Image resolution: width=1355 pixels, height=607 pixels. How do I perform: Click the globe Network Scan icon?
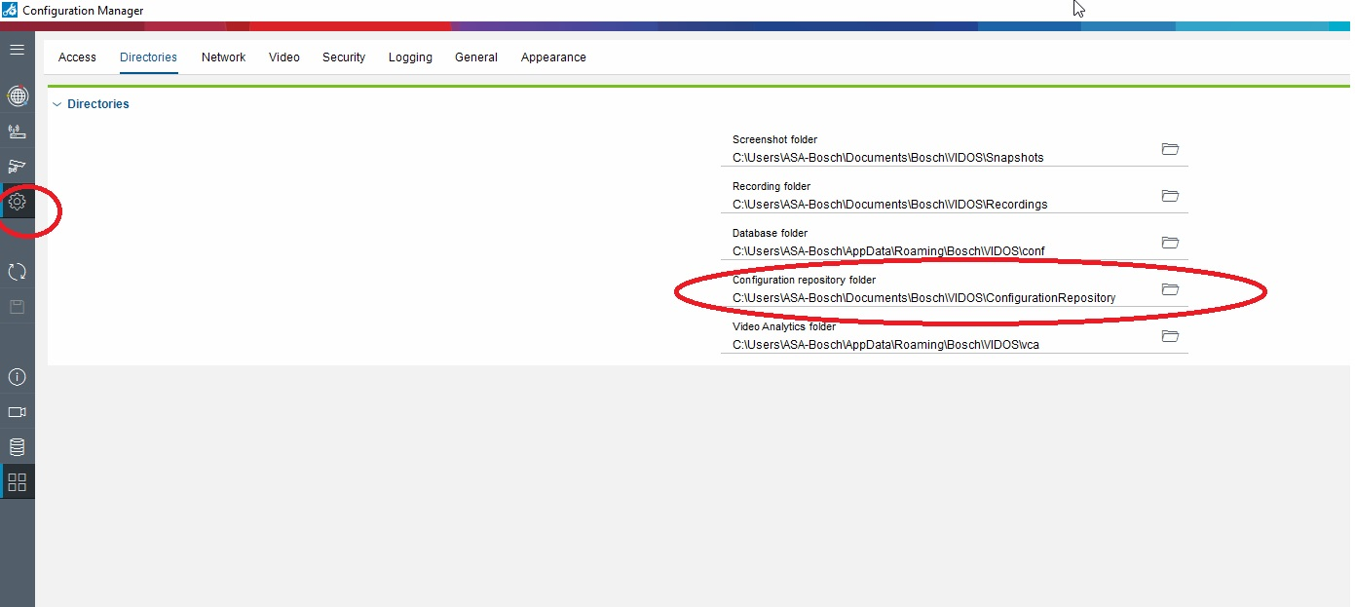(17, 95)
